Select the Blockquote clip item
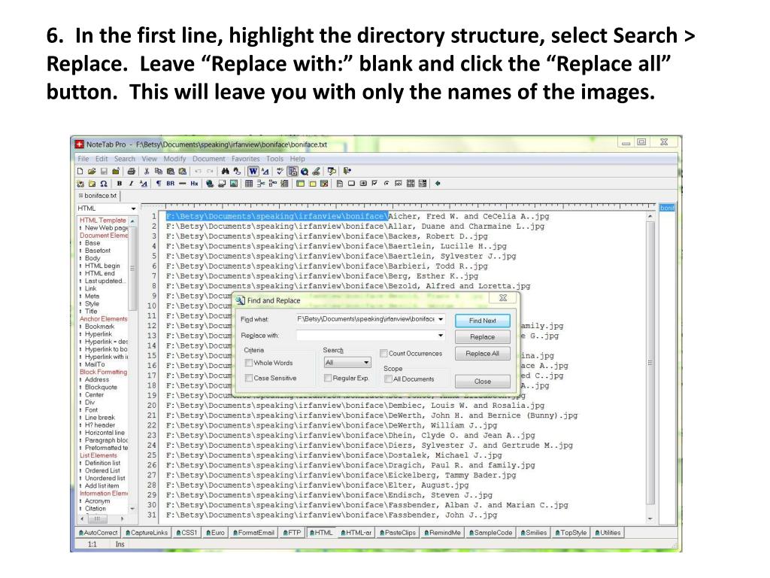Viewport: 770px width, 578px height. [101, 388]
